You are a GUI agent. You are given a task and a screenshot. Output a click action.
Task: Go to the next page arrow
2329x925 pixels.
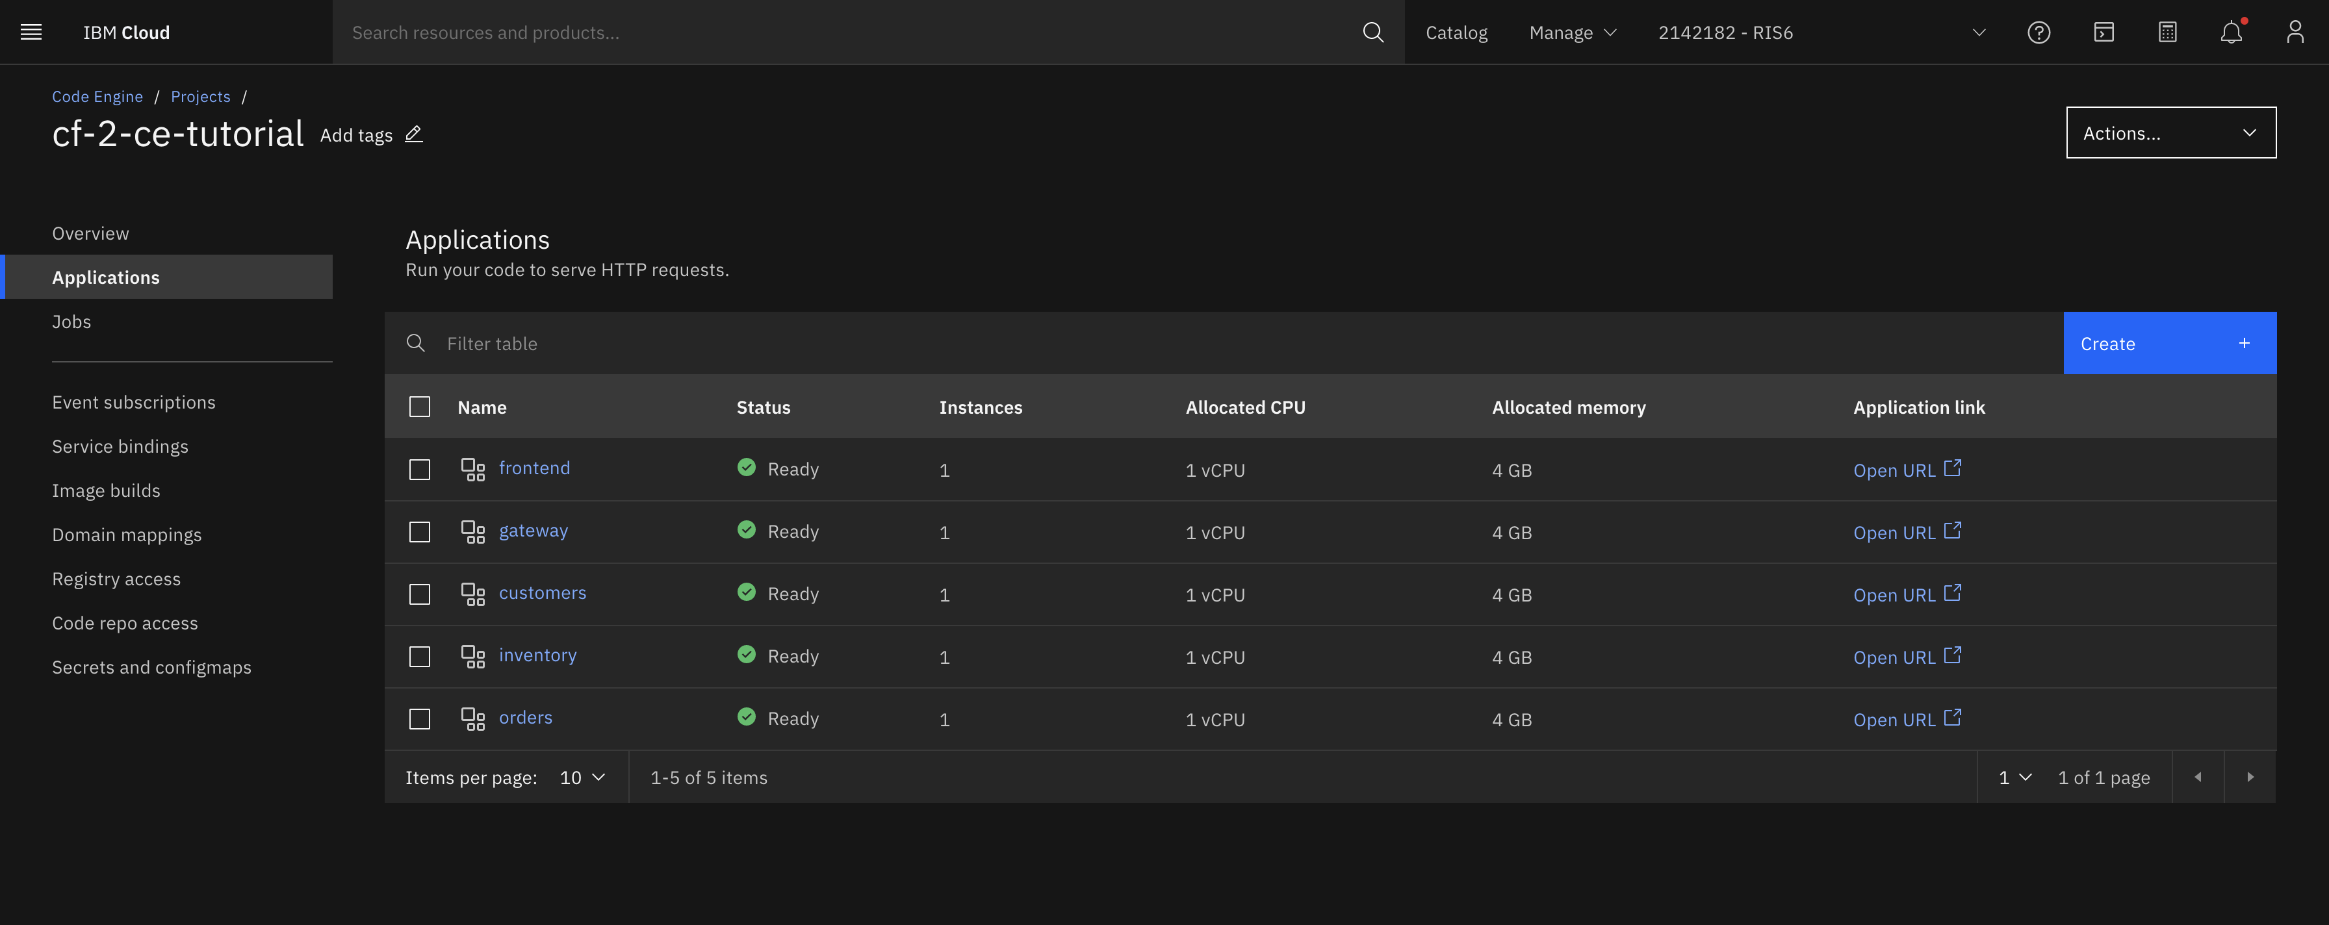click(x=2250, y=777)
